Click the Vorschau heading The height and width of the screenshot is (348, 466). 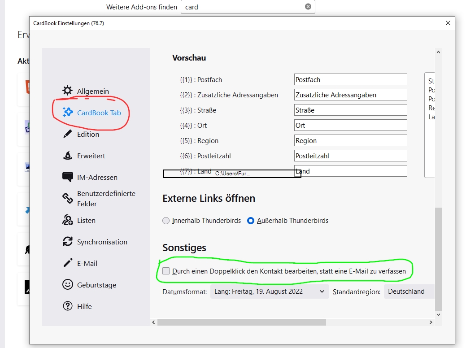point(189,58)
